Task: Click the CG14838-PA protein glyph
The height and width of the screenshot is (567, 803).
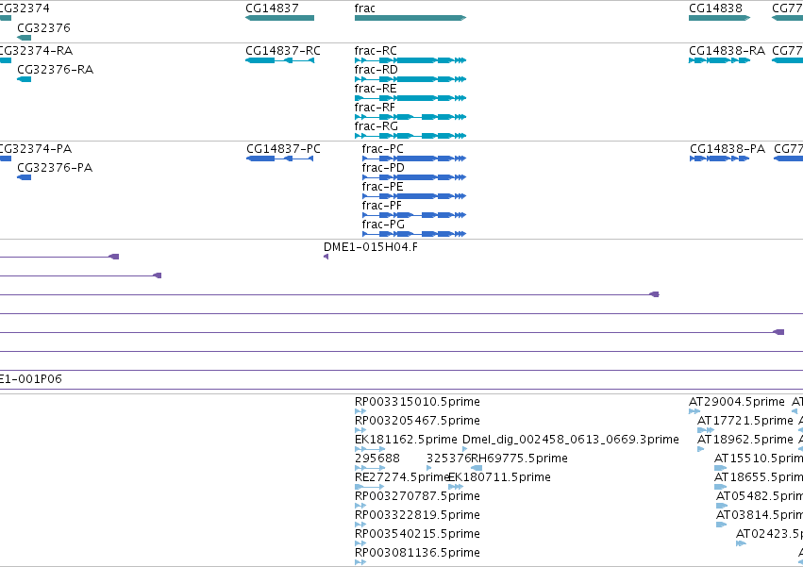Action: 720,158
